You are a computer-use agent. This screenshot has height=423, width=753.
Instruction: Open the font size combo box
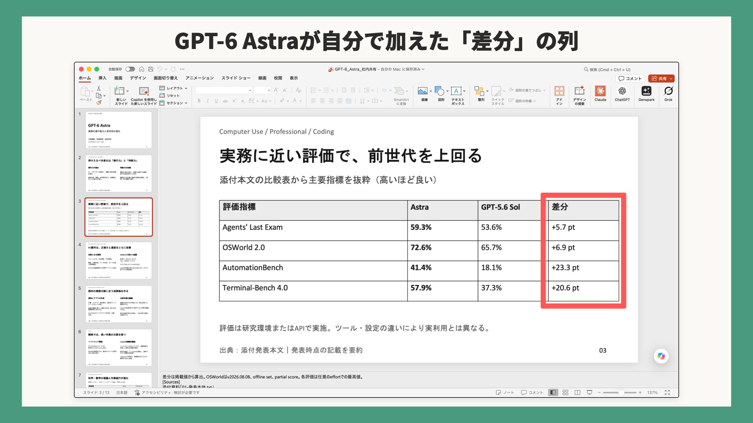[x=262, y=90]
